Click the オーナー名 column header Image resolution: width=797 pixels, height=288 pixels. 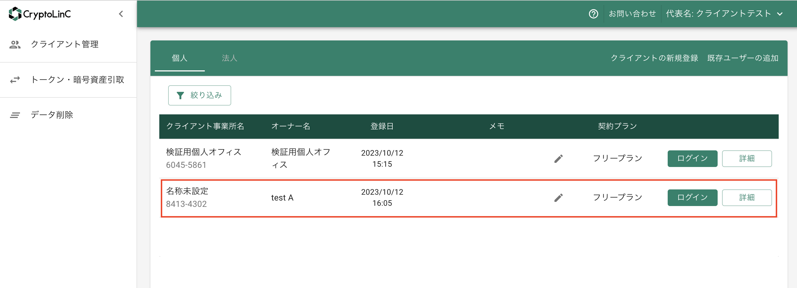click(291, 126)
